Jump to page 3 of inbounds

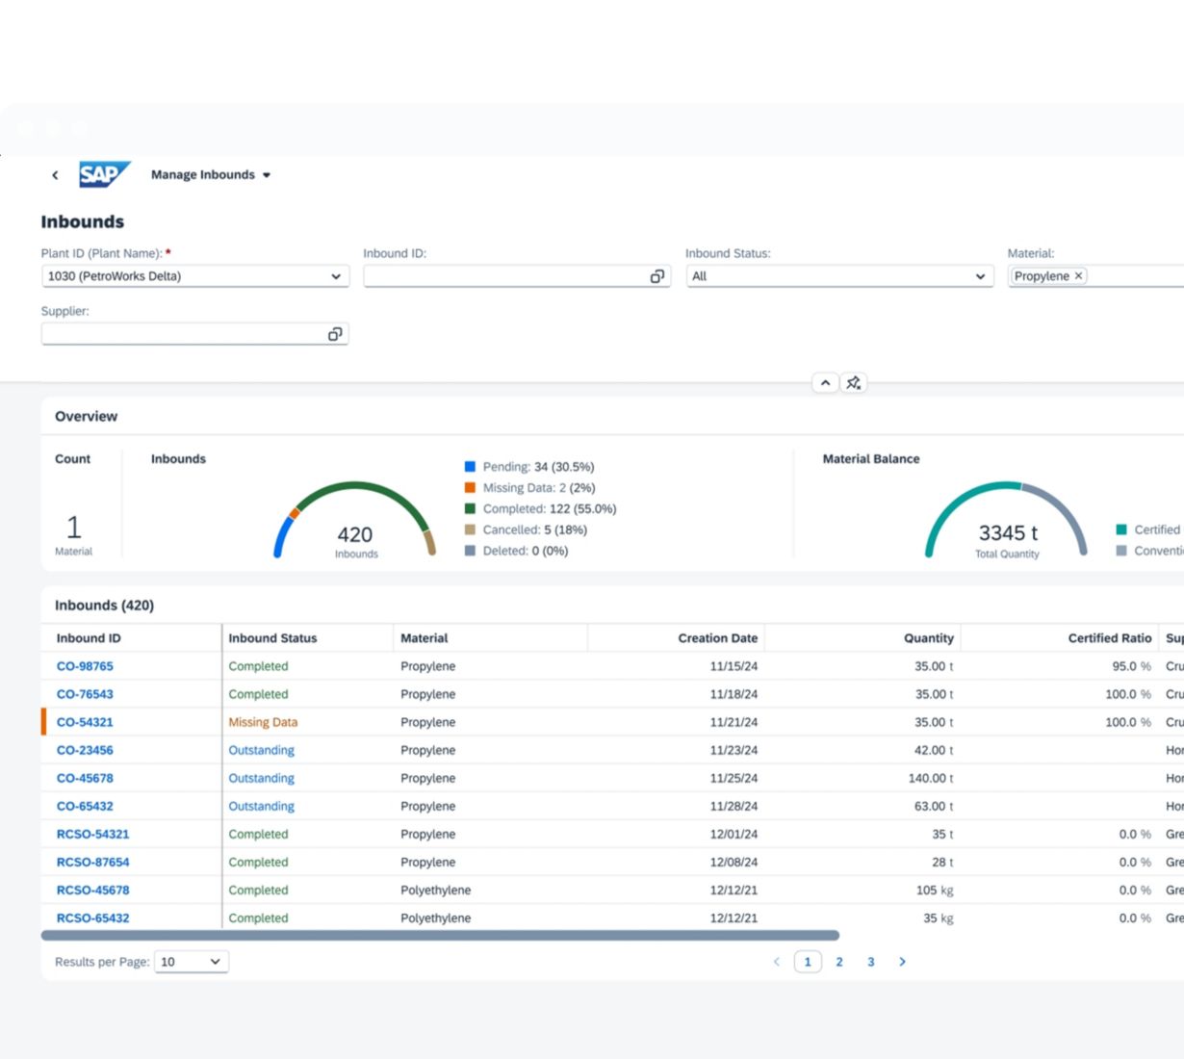click(871, 962)
